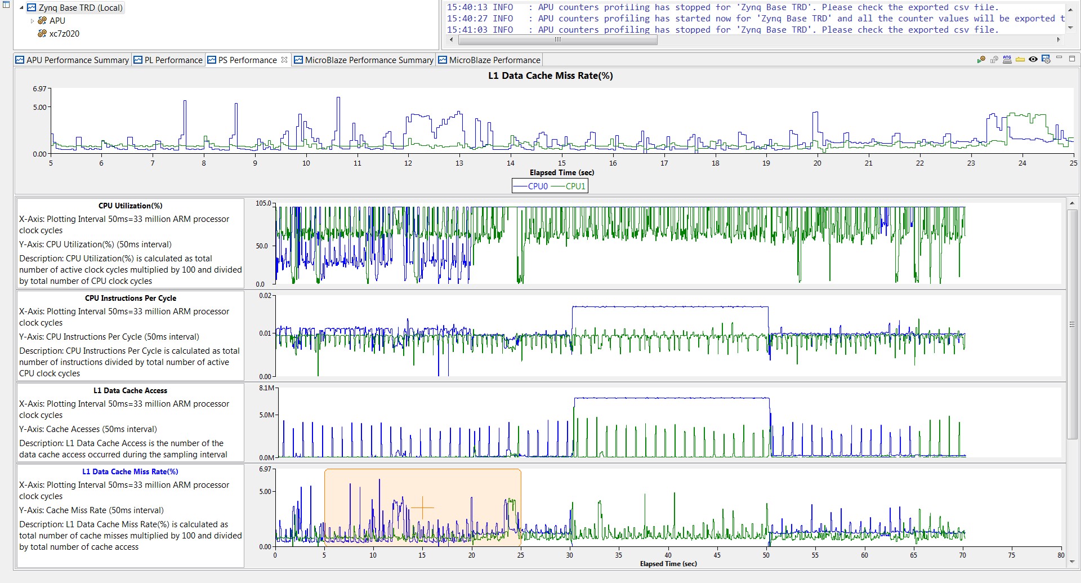Select the L1 Data Cache Access title
The image size is (1081, 583).
[x=131, y=390]
